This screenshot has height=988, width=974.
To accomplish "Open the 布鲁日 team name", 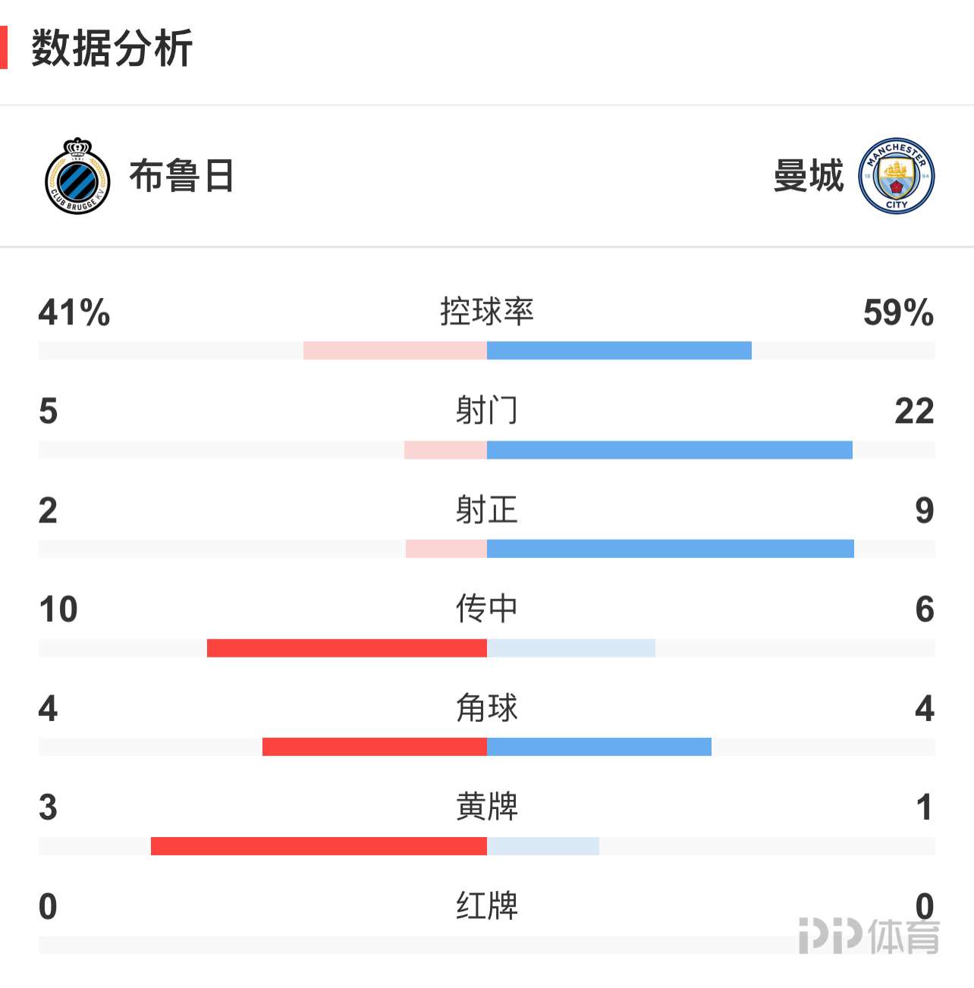I will click(x=181, y=176).
